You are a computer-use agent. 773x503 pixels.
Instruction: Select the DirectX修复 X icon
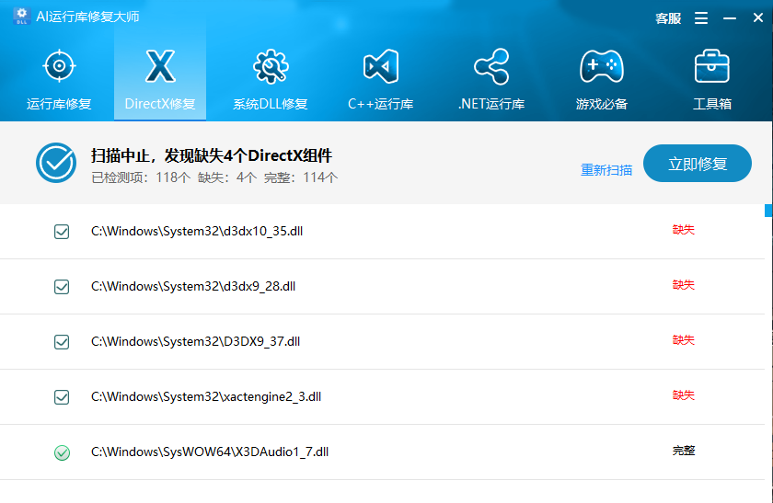pyautogui.click(x=160, y=65)
